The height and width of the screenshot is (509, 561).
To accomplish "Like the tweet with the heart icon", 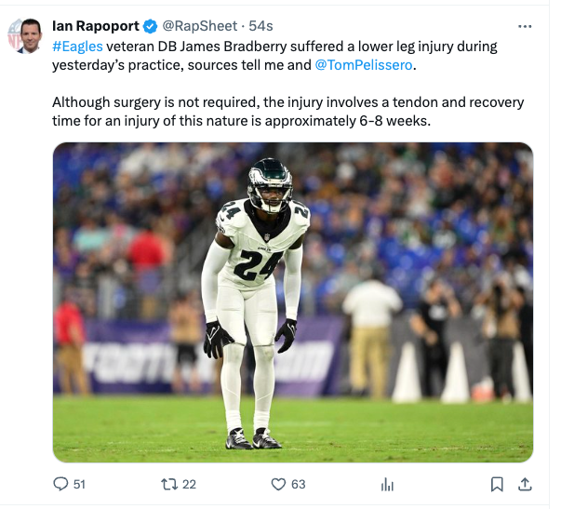I will [278, 484].
